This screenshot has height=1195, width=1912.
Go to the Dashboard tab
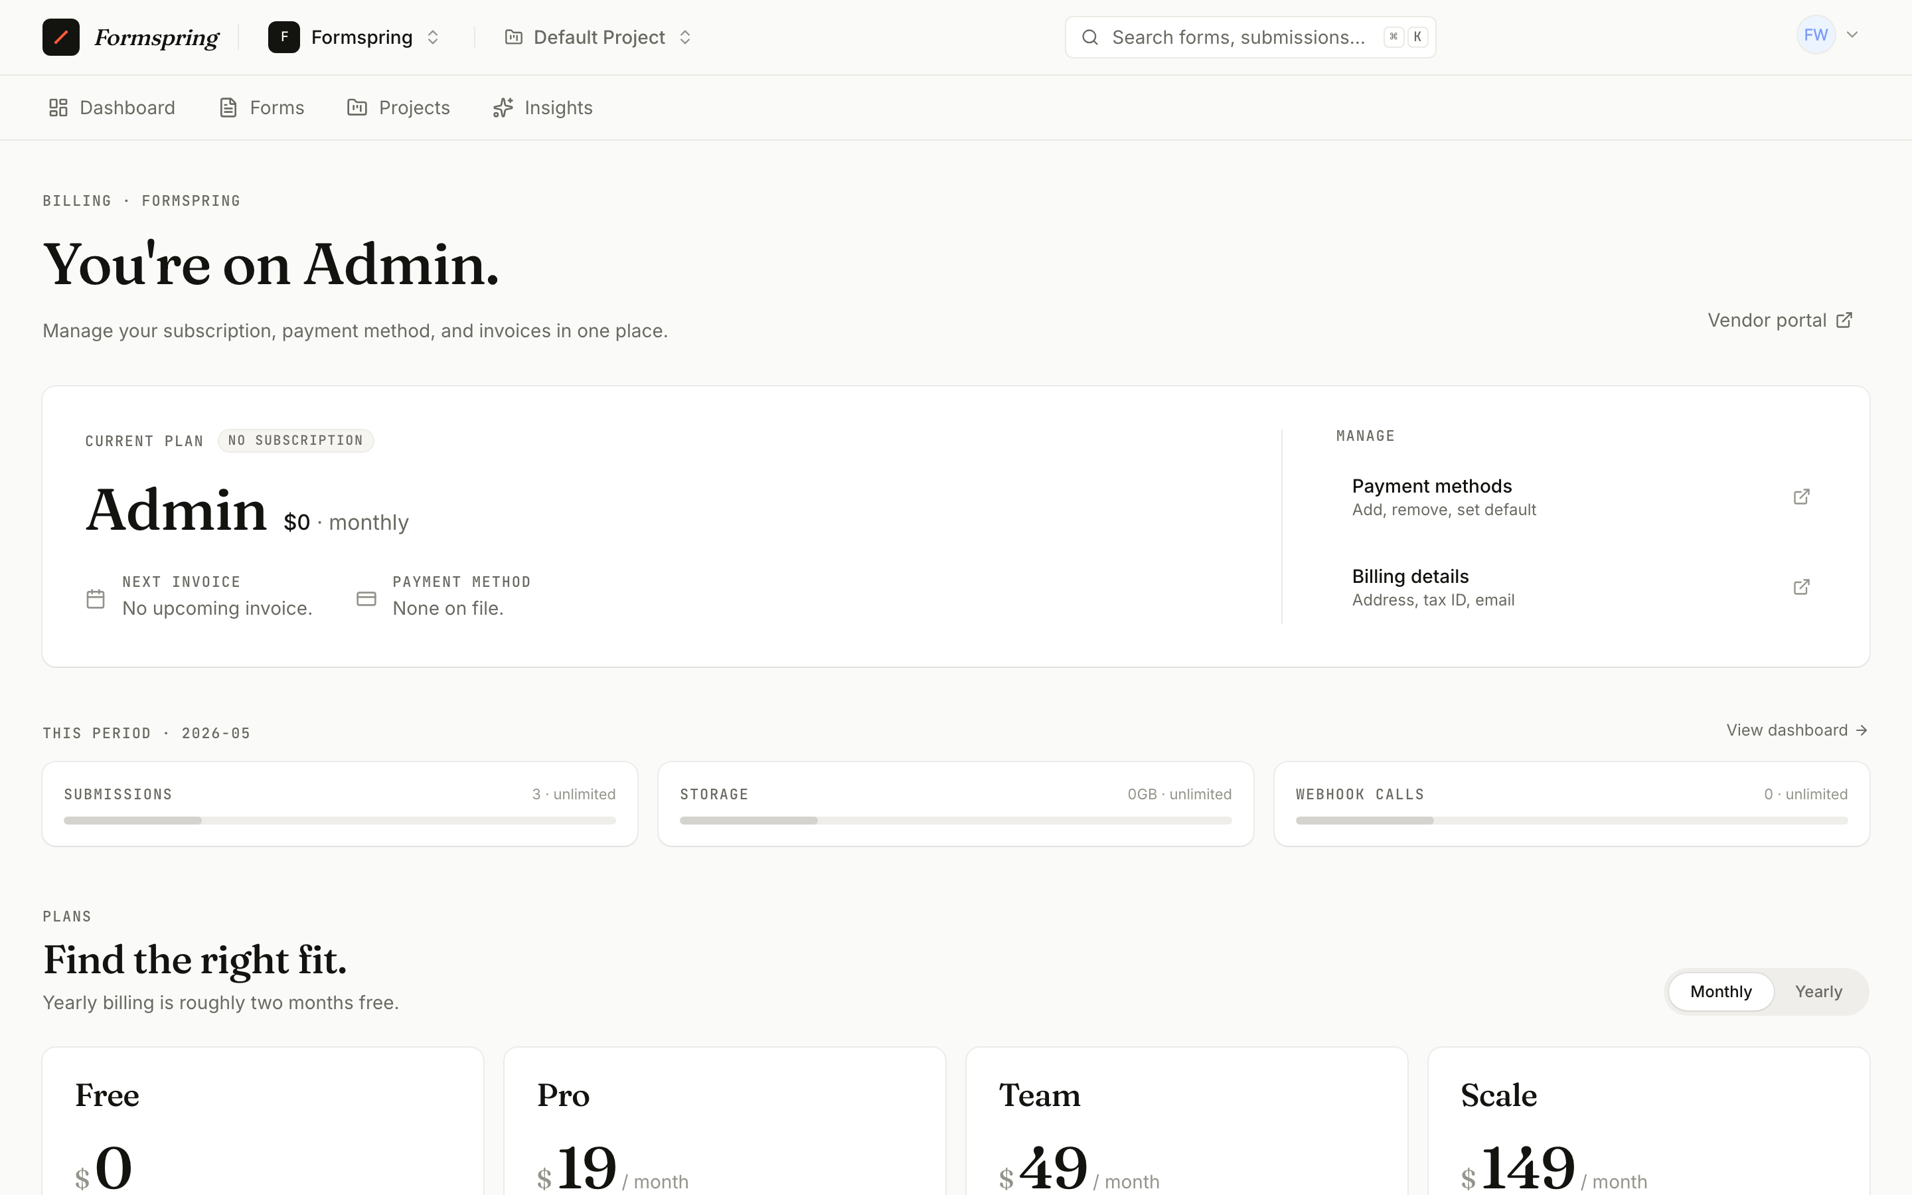pyautogui.click(x=112, y=108)
